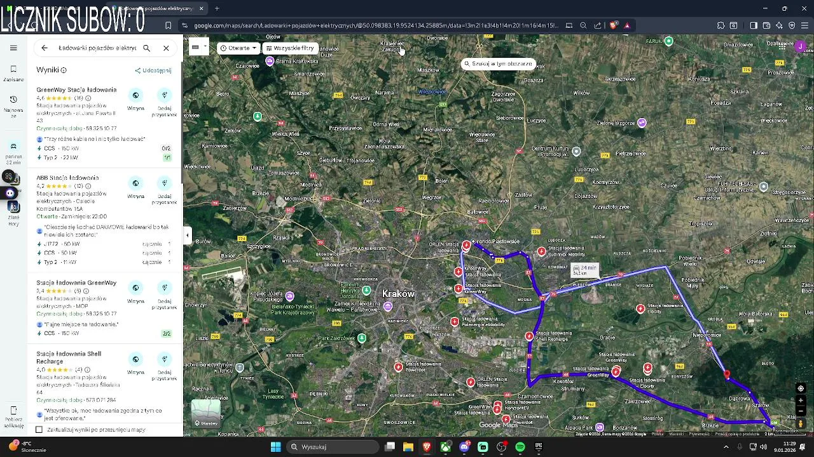Open the ABB Stacja ładowania result title
The height and width of the screenshot is (457, 814).
(67, 178)
